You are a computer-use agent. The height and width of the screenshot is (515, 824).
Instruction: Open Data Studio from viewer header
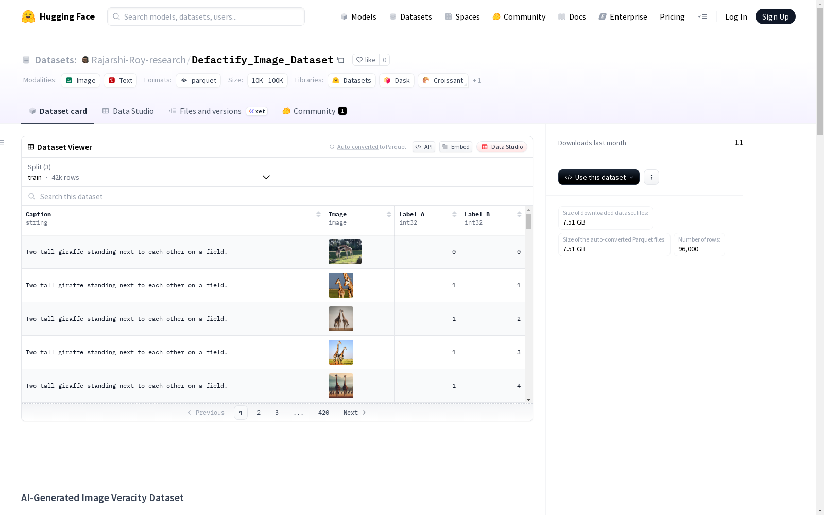coord(502,147)
